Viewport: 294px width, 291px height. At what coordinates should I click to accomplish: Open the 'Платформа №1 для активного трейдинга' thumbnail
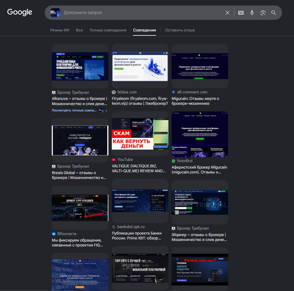click(140, 201)
